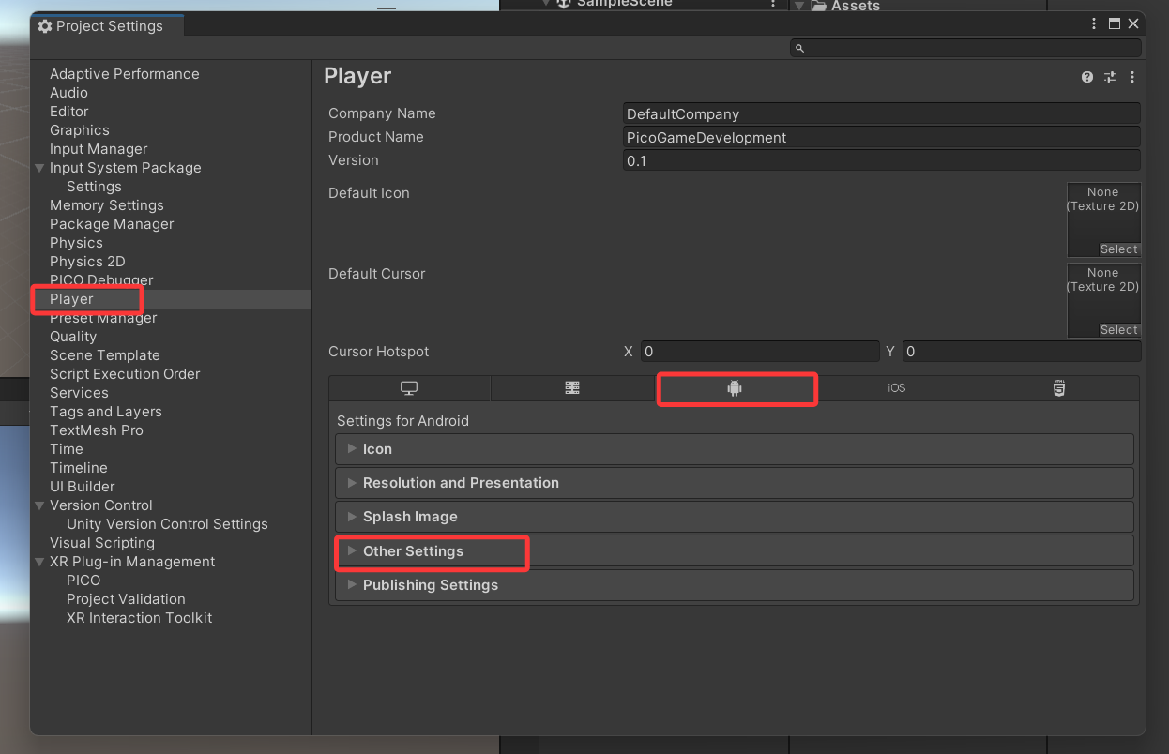Open TextMesh Pro settings
This screenshot has height=754, width=1169.
click(x=96, y=430)
